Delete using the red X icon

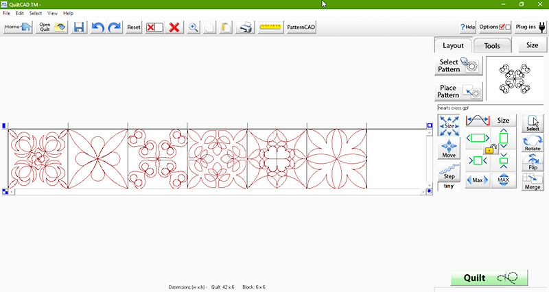tap(175, 27)
